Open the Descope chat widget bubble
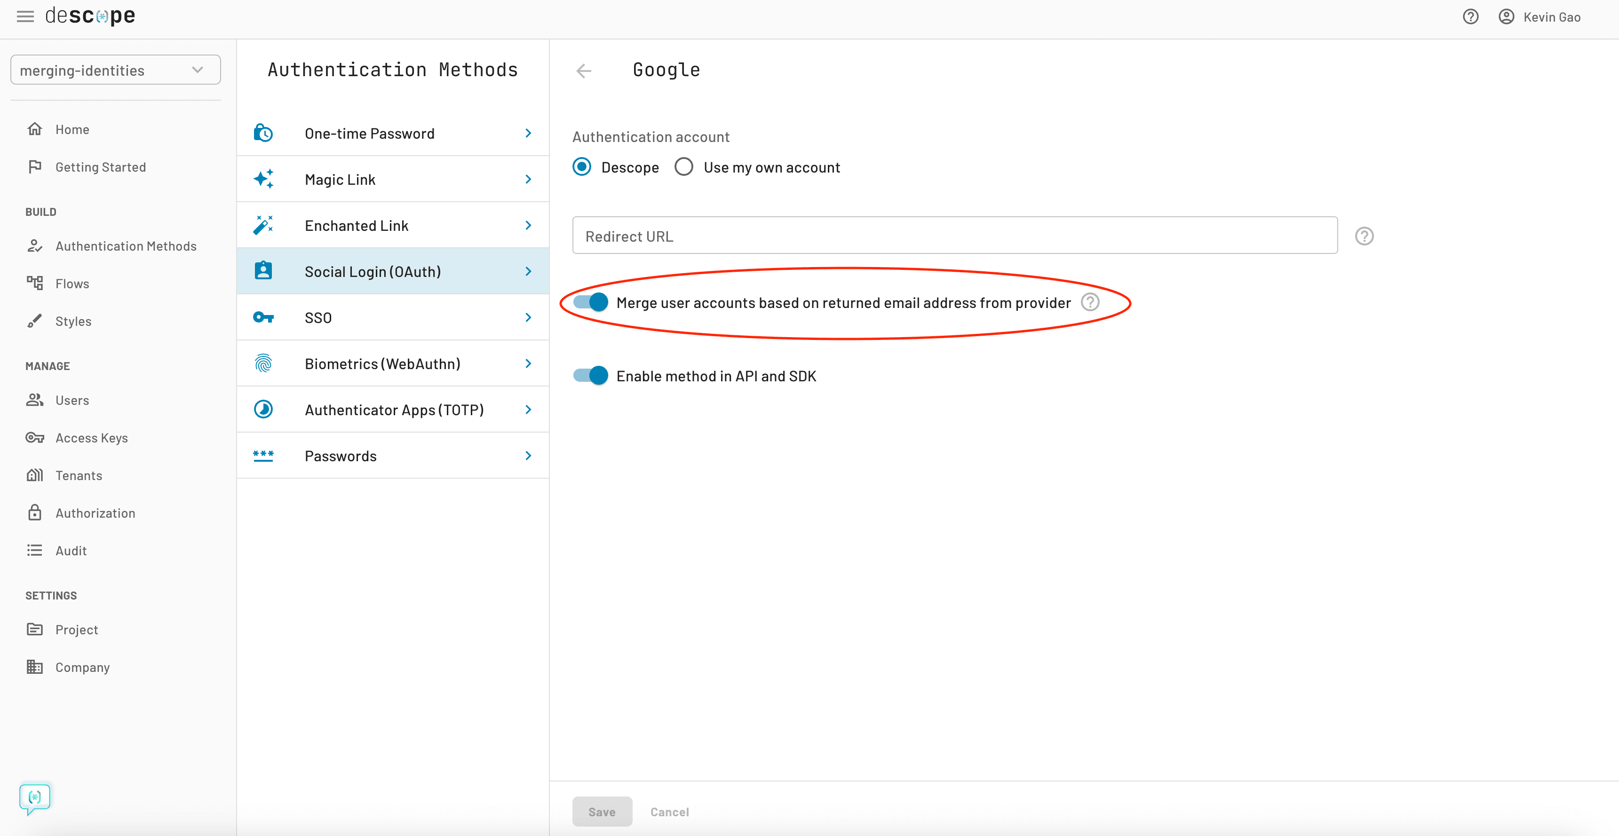 [x=34, y=798]
